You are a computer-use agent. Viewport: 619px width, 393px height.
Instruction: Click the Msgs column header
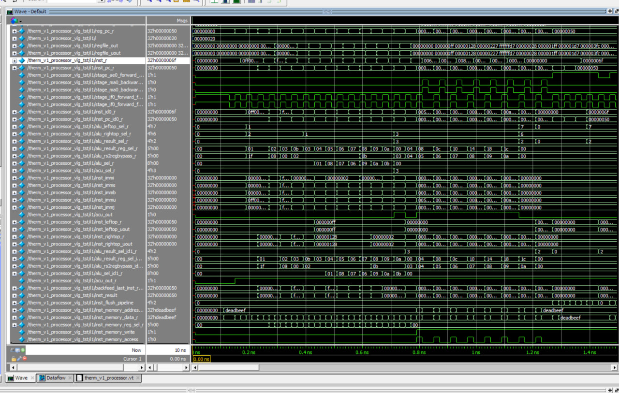click(182, 21)
